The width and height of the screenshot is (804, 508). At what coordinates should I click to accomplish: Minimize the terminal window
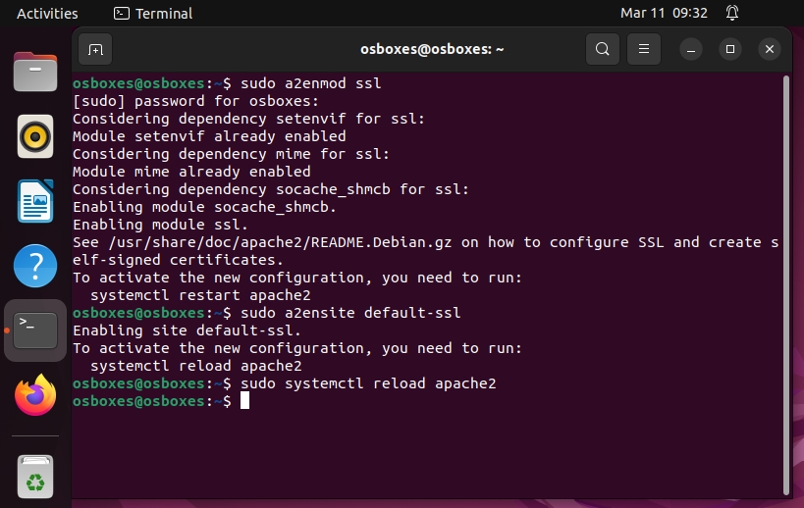pos(694,48)
